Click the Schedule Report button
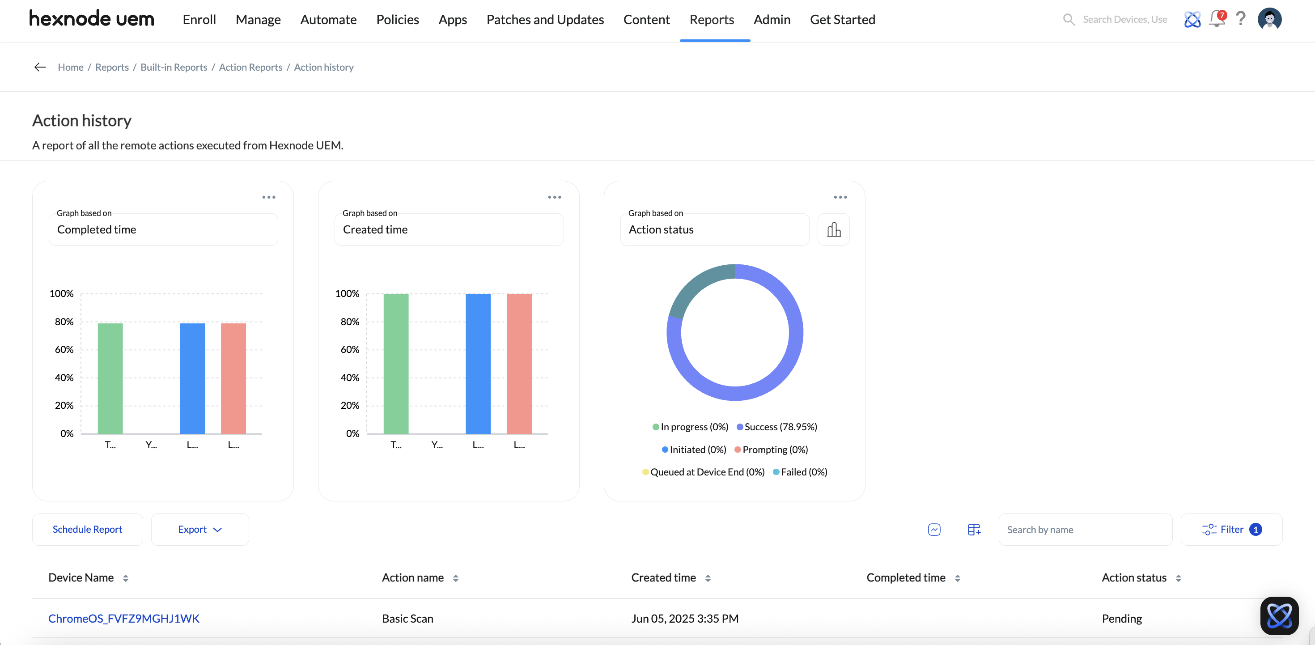The image size is (1315, 645). coord(87,530)
